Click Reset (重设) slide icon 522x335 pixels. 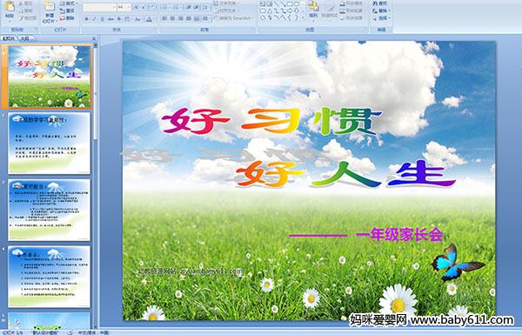point(62,11)
